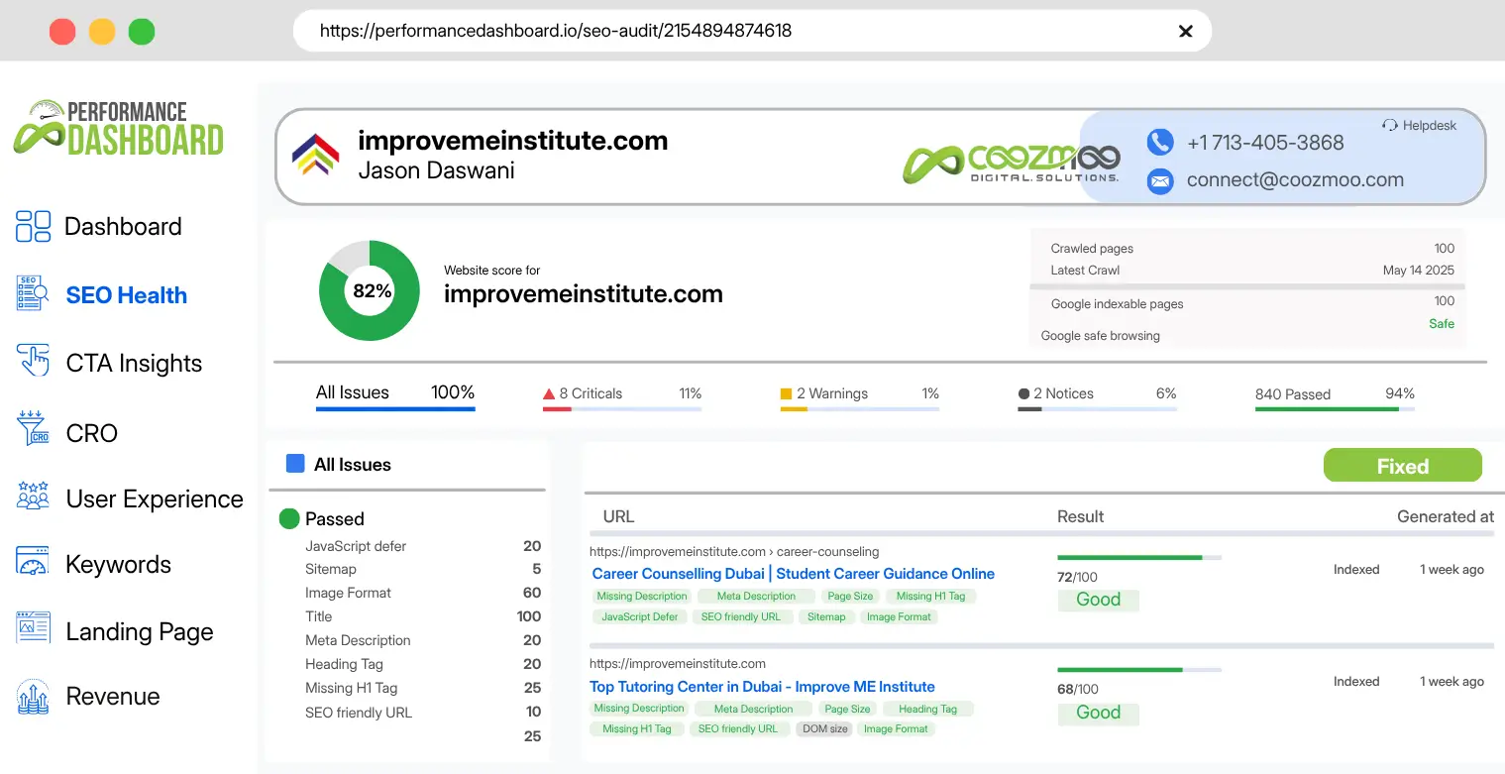Open the User Experience menu item
This screenshot has width=1505, height=774.
point(155,498)
